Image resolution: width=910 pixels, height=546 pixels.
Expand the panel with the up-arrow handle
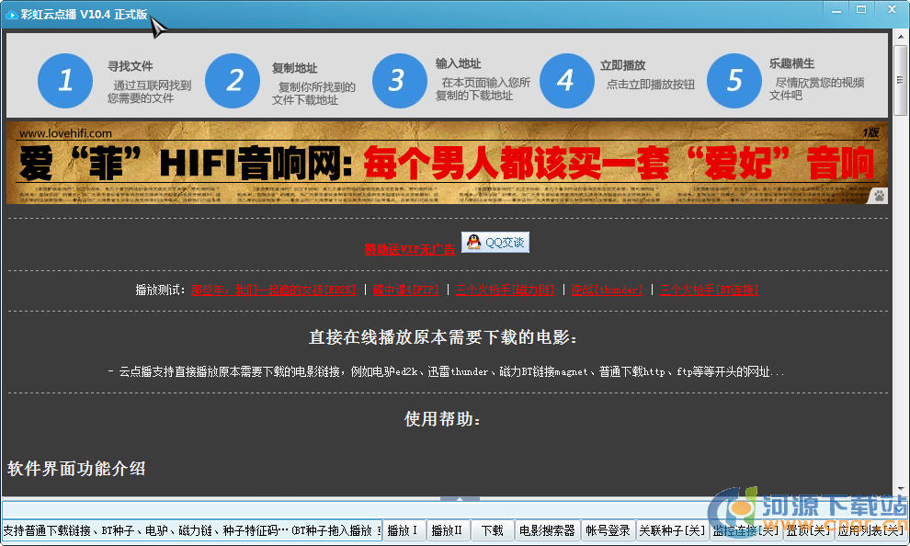coord(460,498)
